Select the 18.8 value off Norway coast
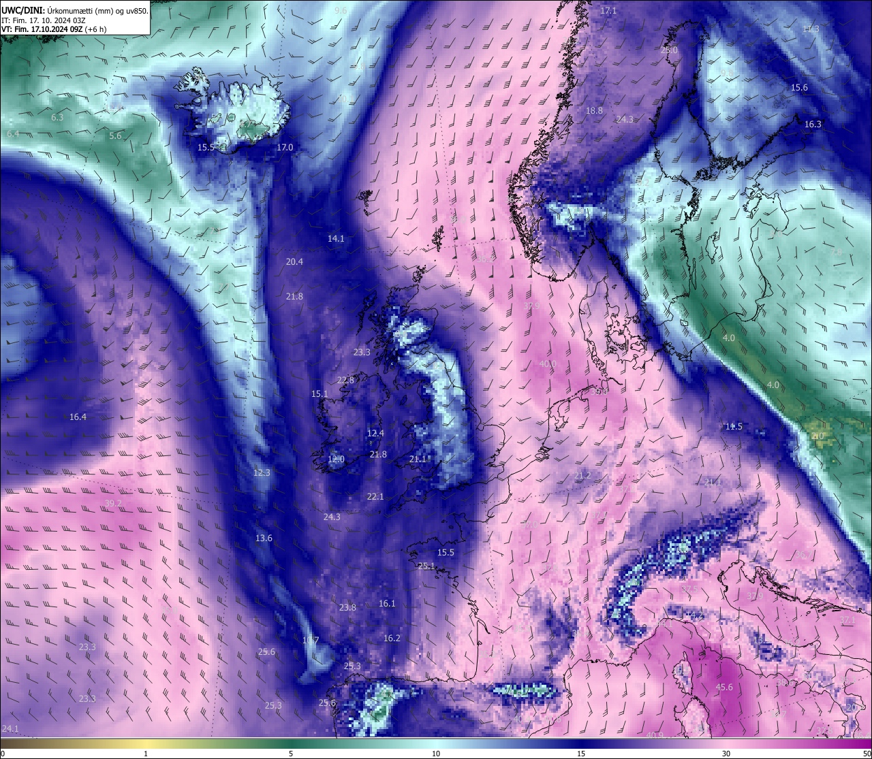 point(594,111)
